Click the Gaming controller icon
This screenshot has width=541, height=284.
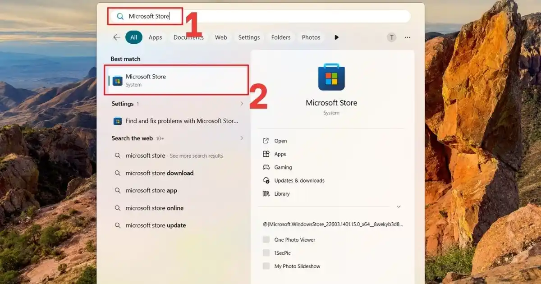[266, 167]
